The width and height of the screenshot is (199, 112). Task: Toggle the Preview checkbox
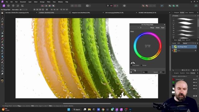[141, 65]
